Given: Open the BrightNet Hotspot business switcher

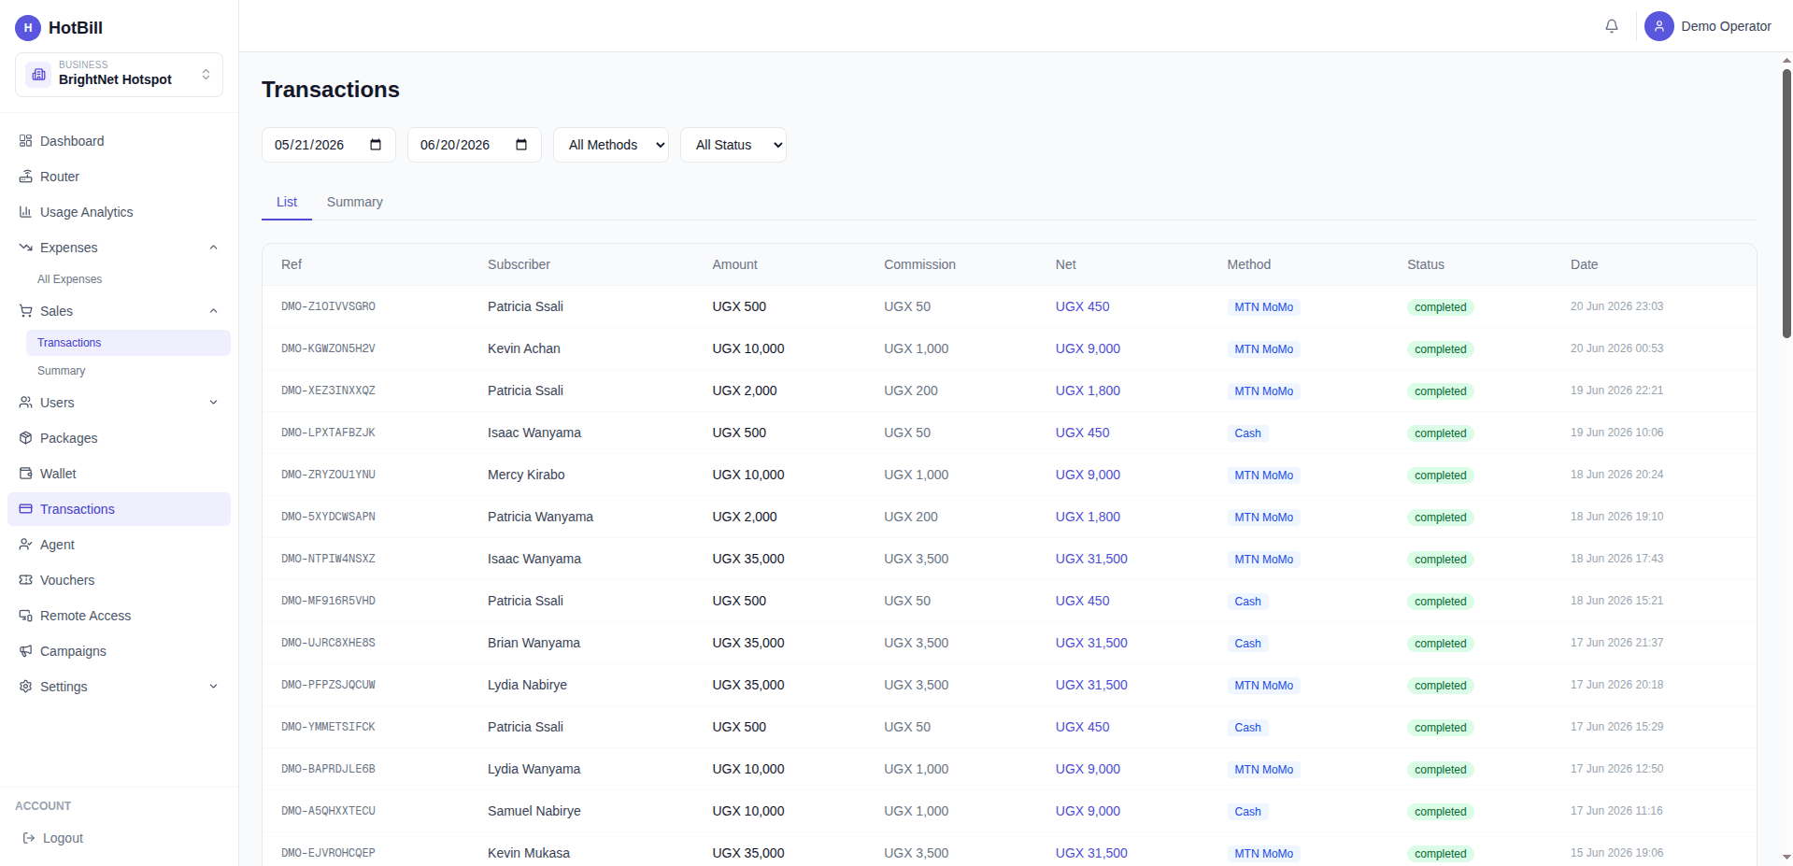Looking at the screenshot, I should tap(119, 75).
